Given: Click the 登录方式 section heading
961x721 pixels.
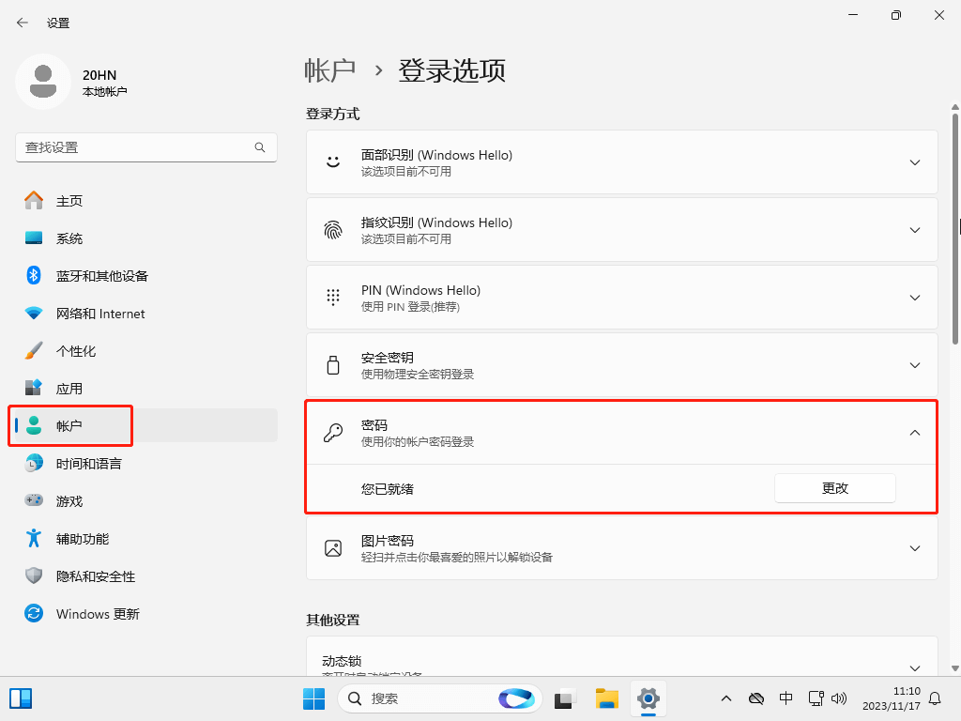Looking at the screenshot, I should [333, 114].
